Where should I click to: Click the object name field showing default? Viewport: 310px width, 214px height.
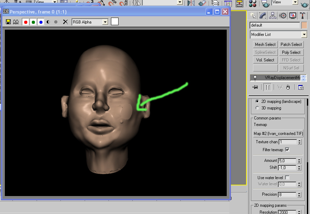pos(275,25)
